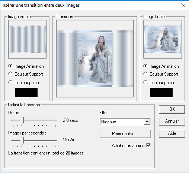Uncheck Afficher un aperçu checkbox
Screen dimensions: 189x173
(148, 145)
